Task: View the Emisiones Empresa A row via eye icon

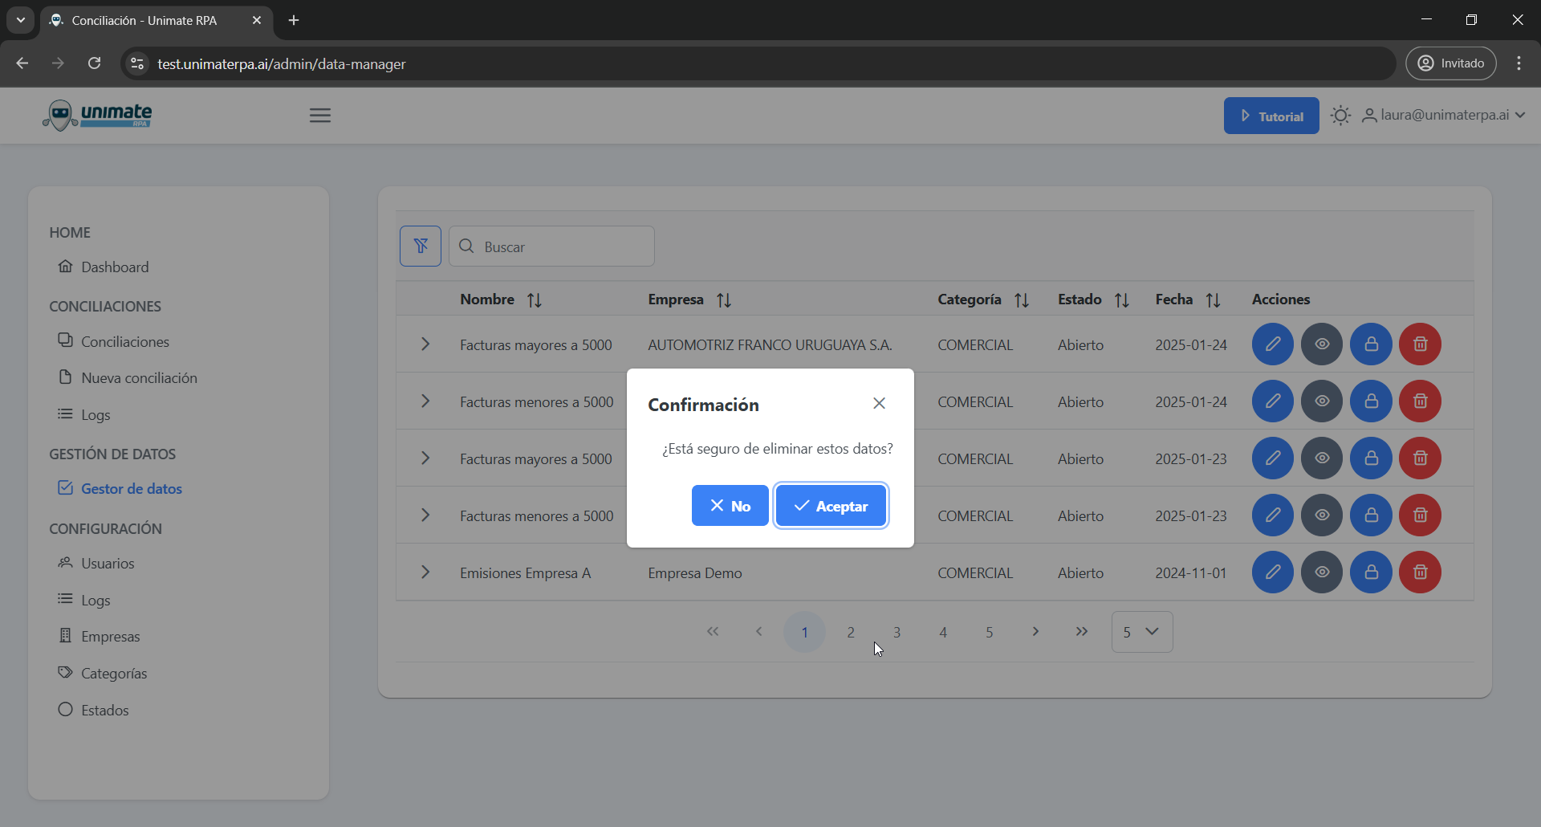Action: point(1322,572)
